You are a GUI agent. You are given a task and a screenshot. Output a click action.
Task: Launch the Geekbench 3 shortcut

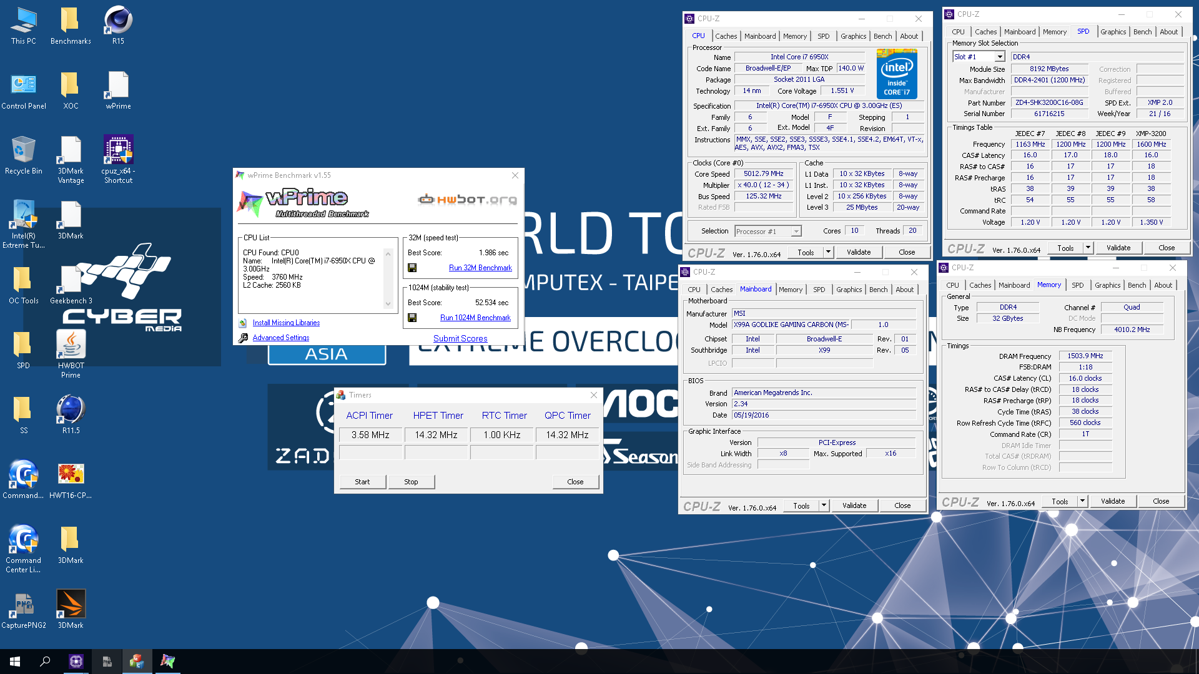71,286
